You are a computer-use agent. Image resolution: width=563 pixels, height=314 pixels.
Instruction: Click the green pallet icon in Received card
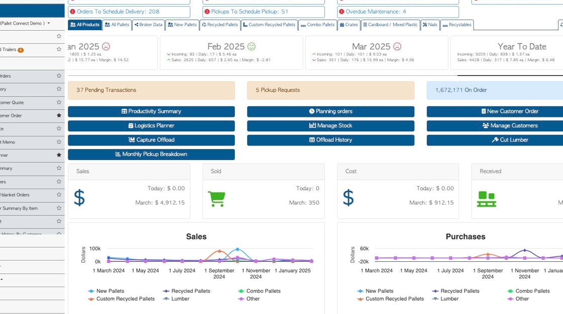click(487, 199)
